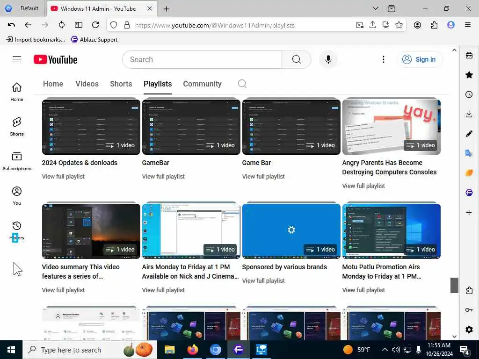Open bookmarks star in right sidebar
The height and width of the screenshot is (359, 479).
pos(469,75)
